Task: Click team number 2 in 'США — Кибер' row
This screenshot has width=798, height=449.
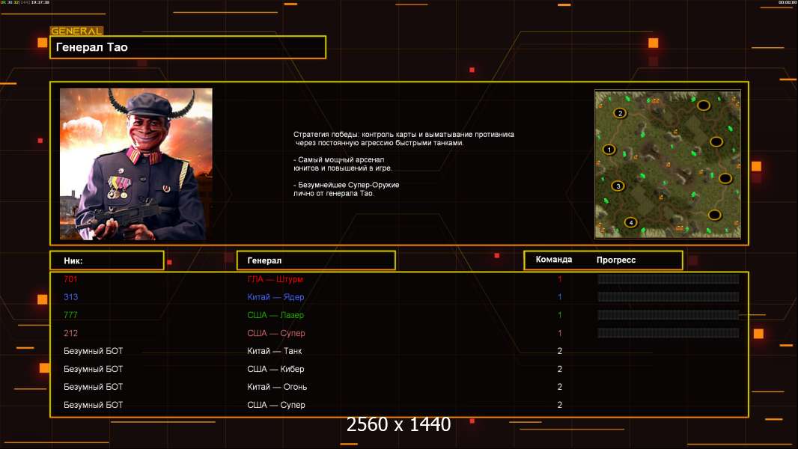Action: pyautogui.click(x=560, y=369)
